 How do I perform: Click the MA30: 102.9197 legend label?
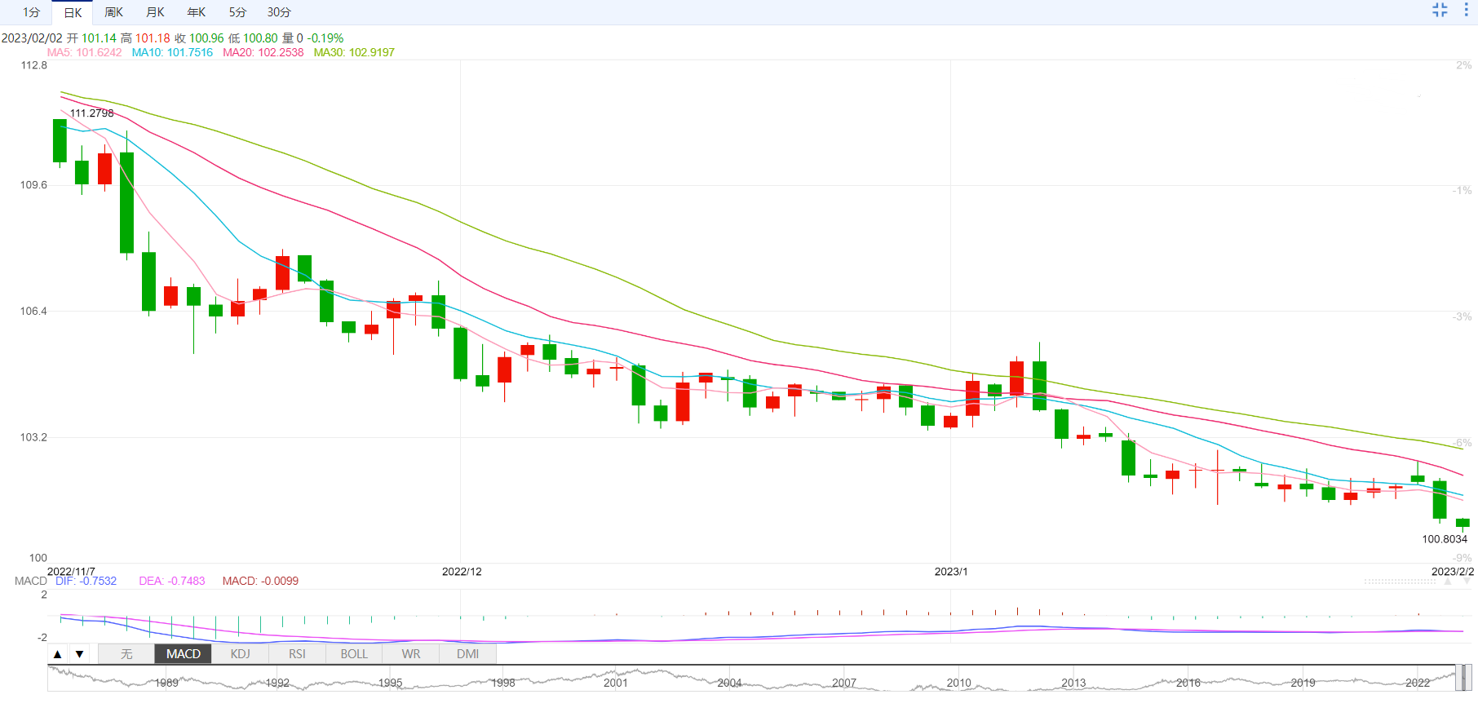click(354, 52)
